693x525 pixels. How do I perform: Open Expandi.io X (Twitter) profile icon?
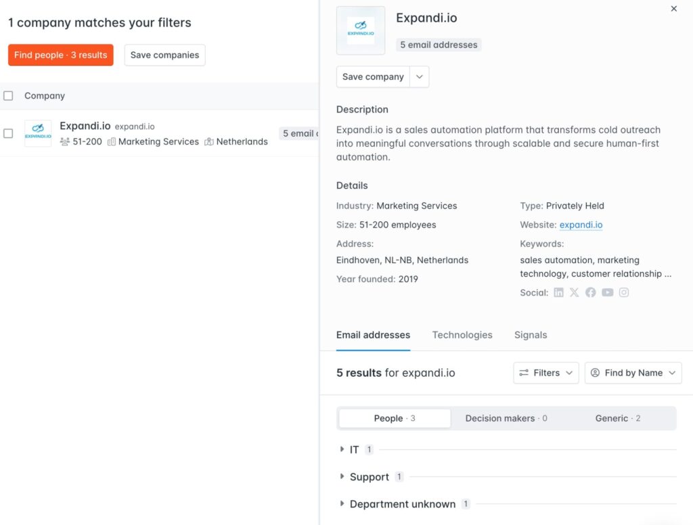pos(575,292)
